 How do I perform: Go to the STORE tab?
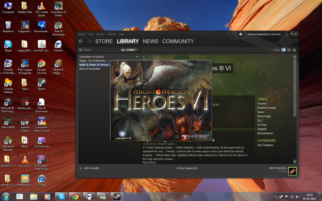click(x=104, y=41)
